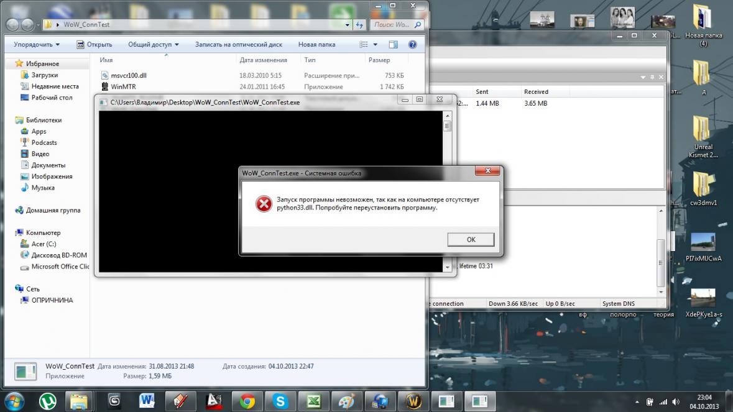Launch Google Chrome from the taskbar
The image size is (733, 412).
pos(247,401)
